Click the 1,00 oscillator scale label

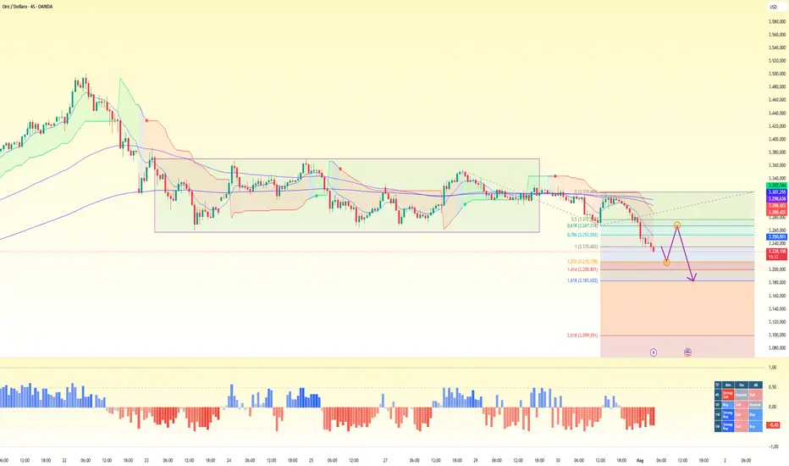(x=772, y=368)
